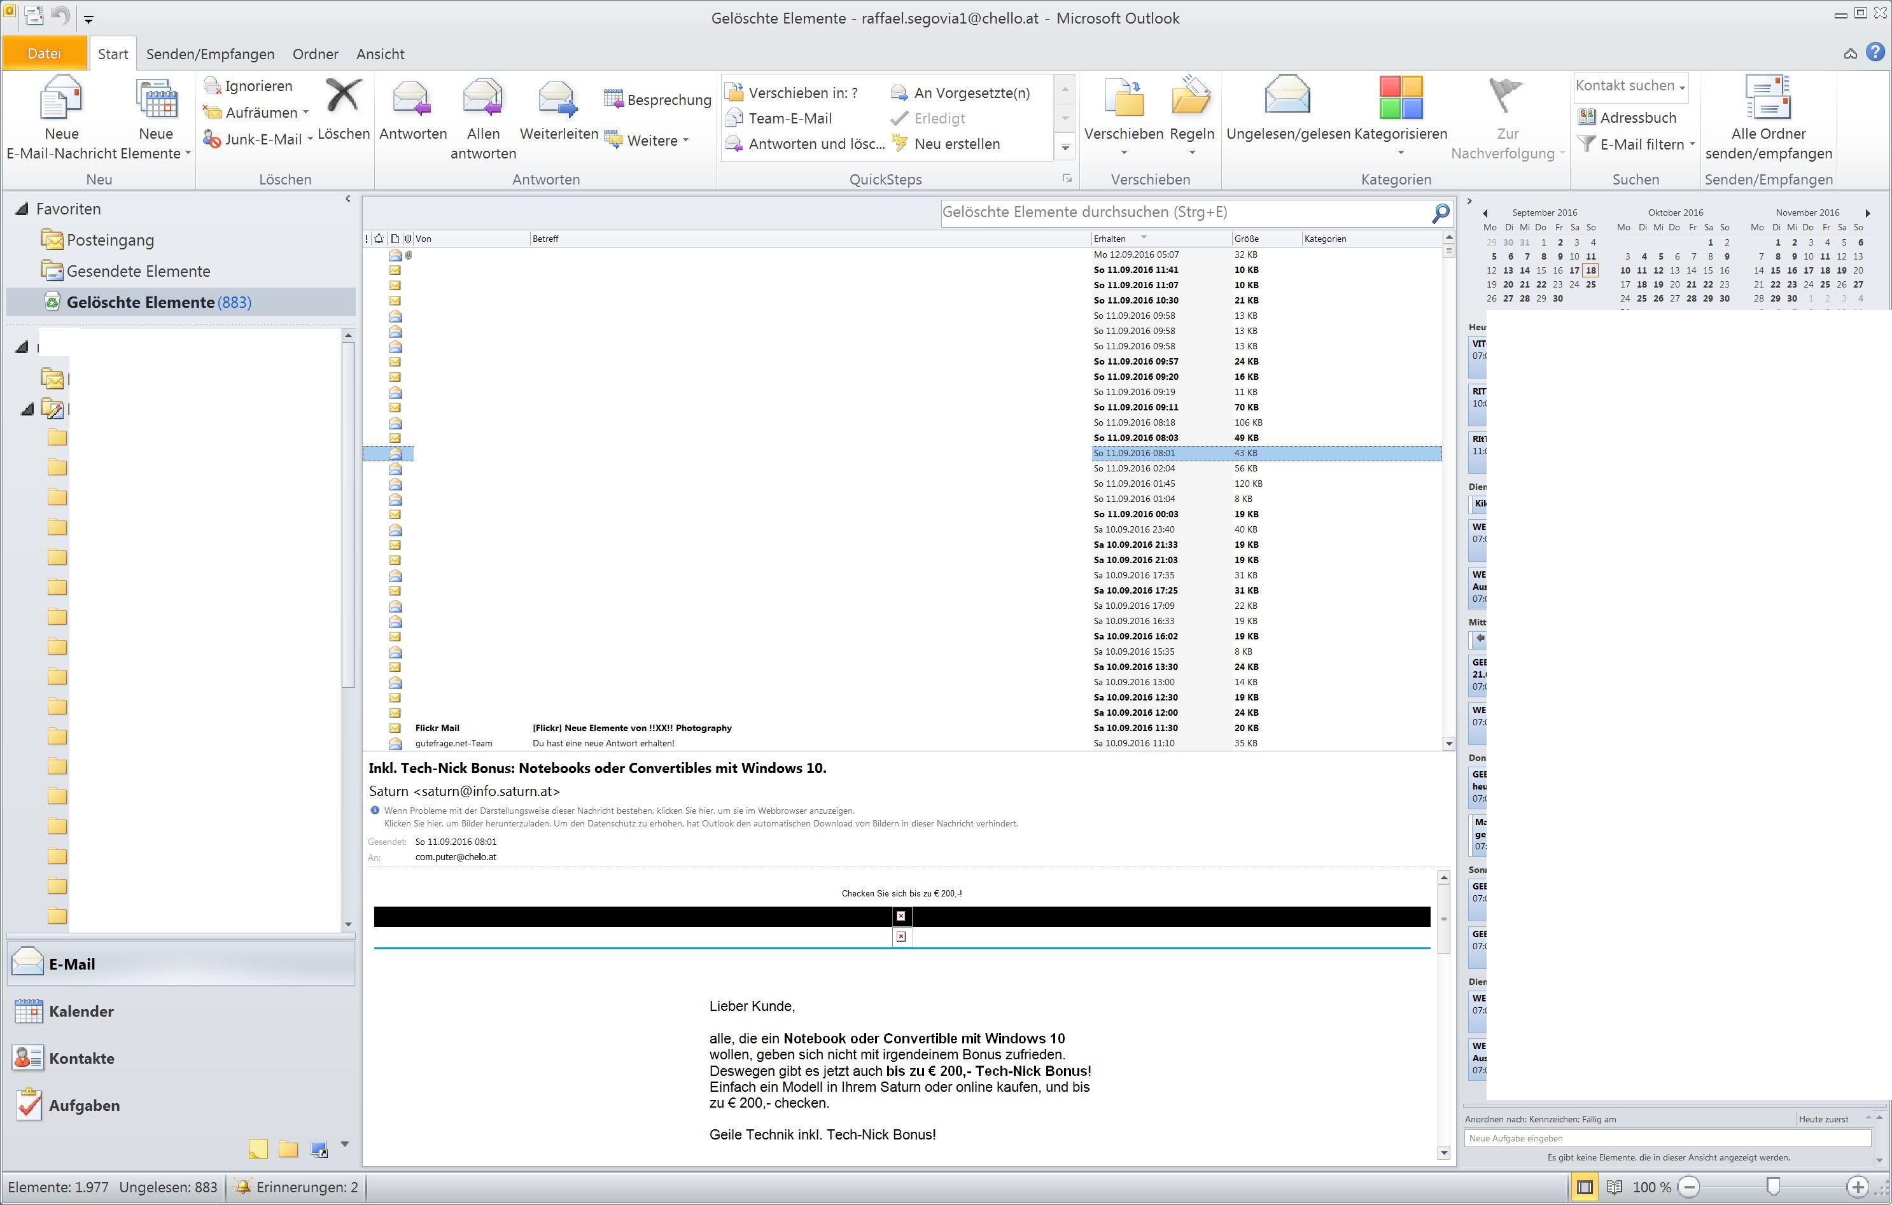Viewport: 1892px width, 1205px height.
Task: Open the Datei tab
Action: pos(44,53)
